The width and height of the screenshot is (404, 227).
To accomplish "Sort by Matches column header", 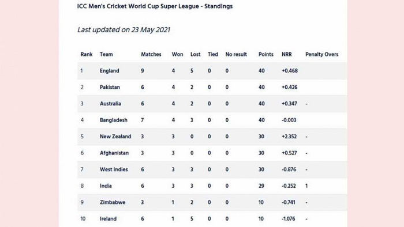I will [151, 54].
